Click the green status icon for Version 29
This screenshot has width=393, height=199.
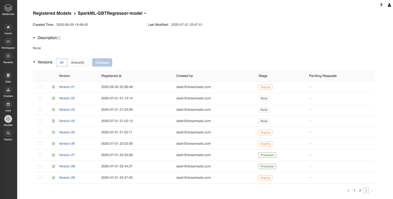tap(53, 178)
